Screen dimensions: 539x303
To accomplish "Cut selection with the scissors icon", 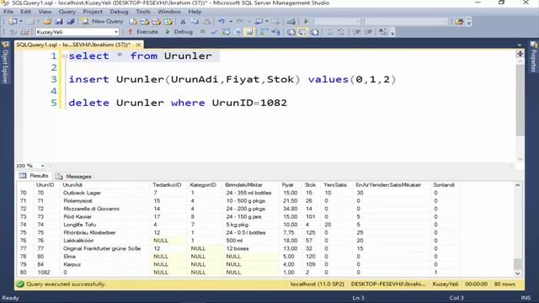I will pos(183,21).
